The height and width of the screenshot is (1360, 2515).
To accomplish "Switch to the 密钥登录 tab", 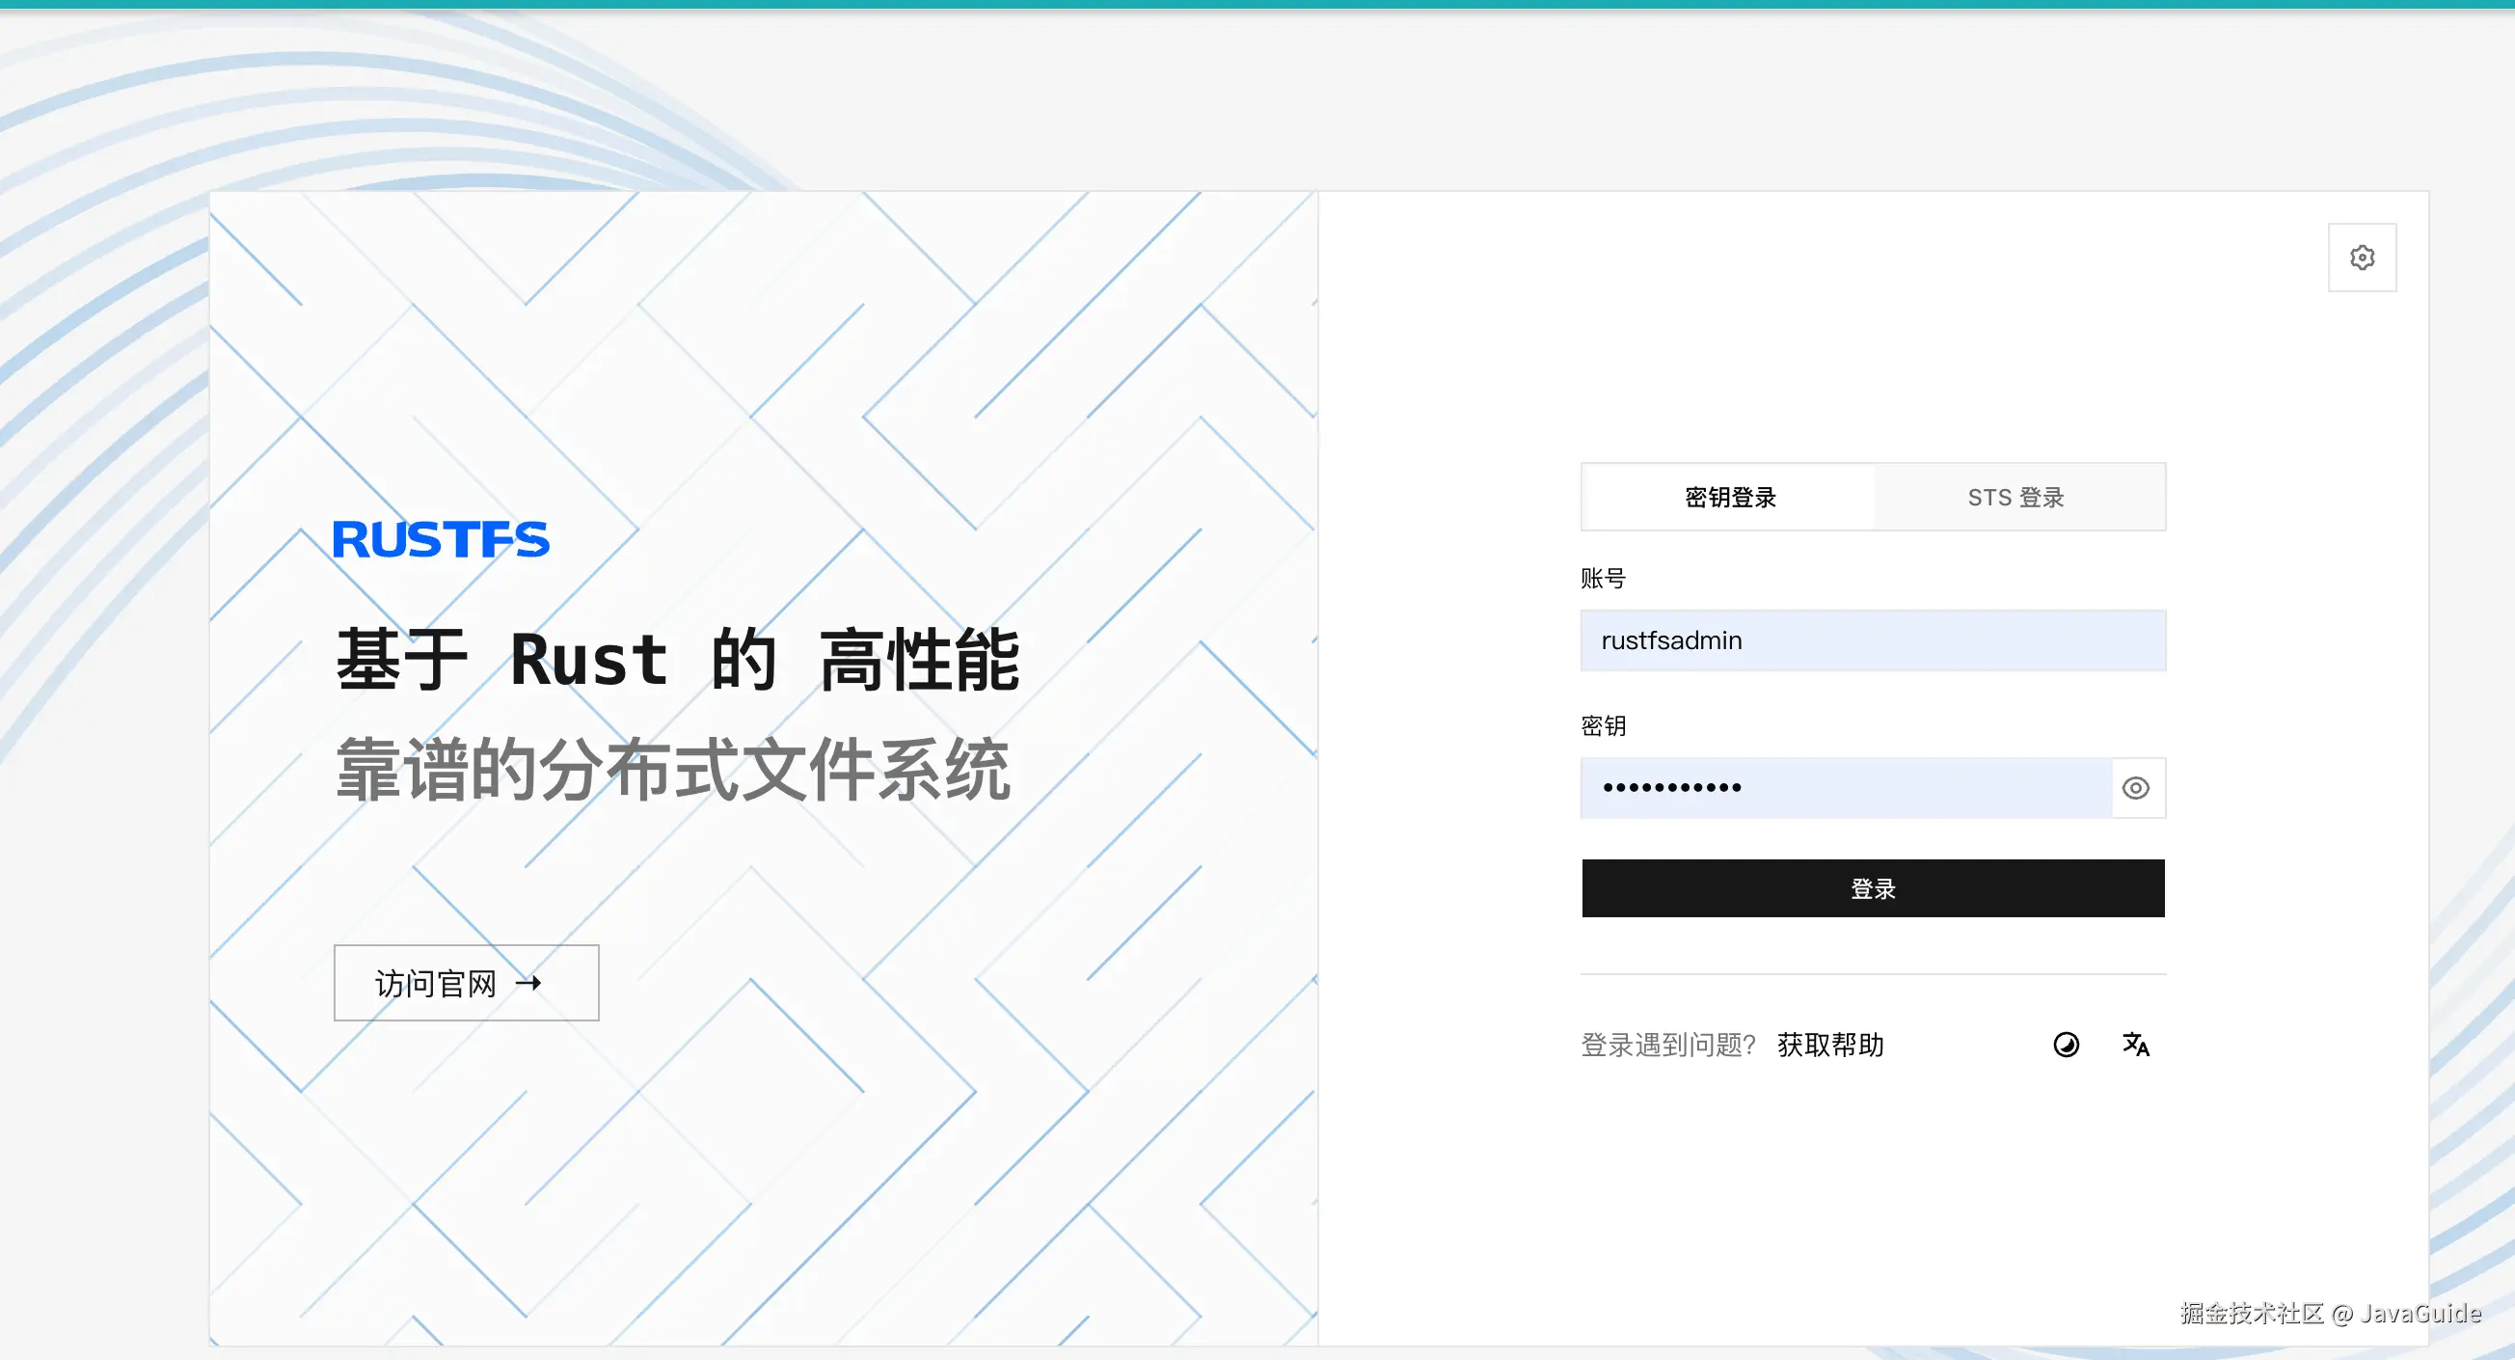I will (x=1729, y=497).
